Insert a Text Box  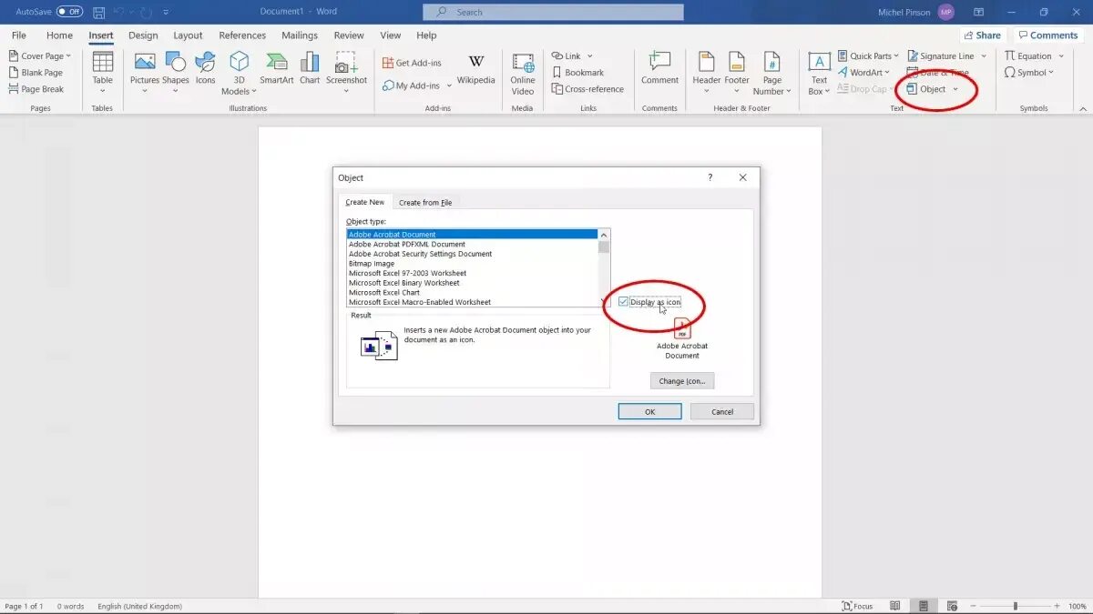click(x=819, y=73)
